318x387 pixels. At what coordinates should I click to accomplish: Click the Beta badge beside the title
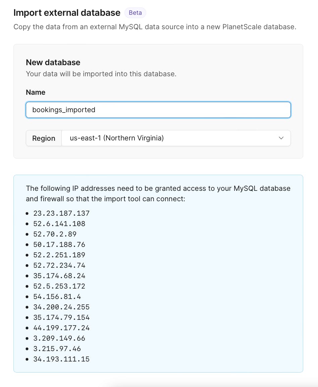[x=135, y=13]
